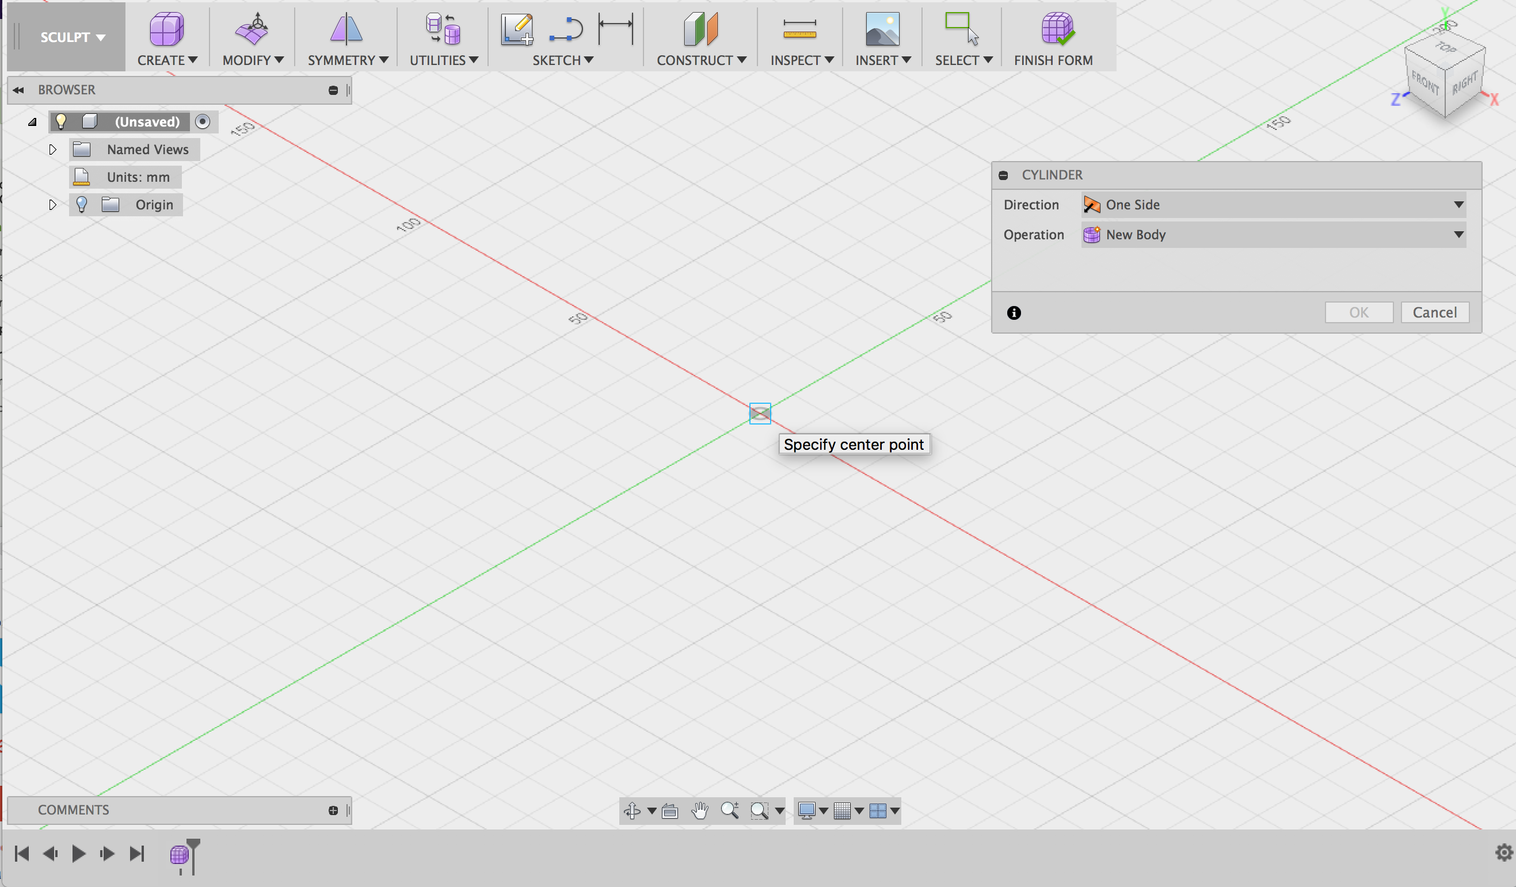Screen dimensions: 1516x887
Task: Expand the Comments panel plus button
Action: (x=333, y=810)
